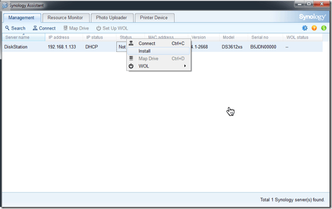The height and width of the screenshot is (209, 332).
Task: Open the Photo Uploader tab
Action: click(112, 18)
